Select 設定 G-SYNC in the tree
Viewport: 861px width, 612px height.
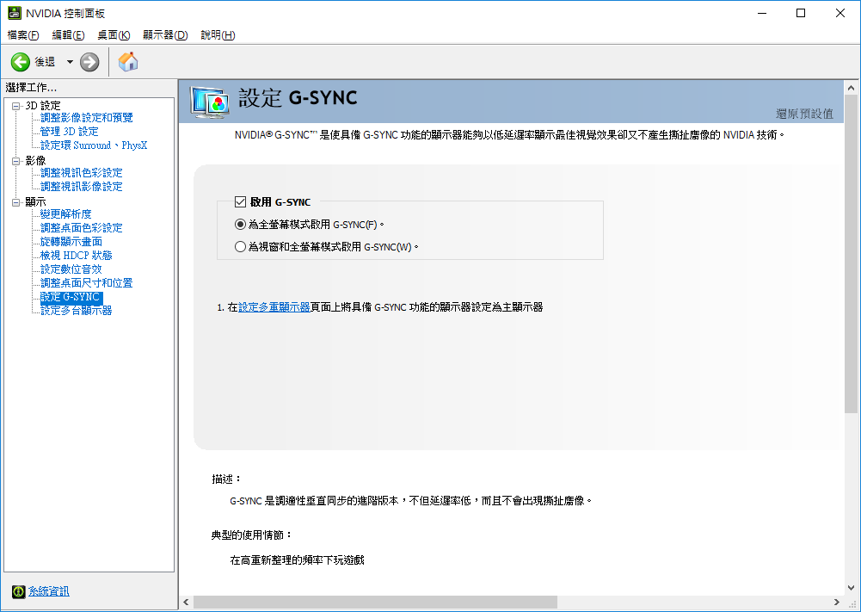(71, 297)
